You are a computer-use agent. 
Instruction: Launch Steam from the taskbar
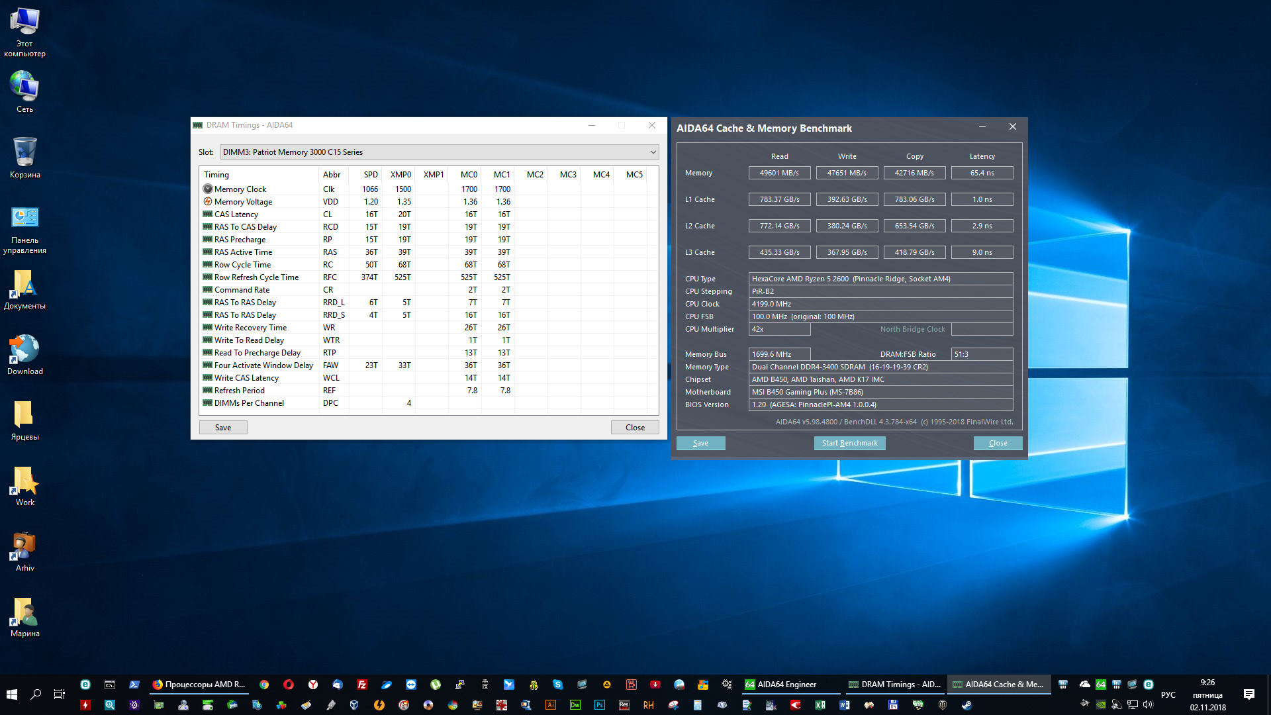point(966,705)
